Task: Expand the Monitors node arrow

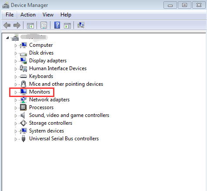Action: [16, 92]
